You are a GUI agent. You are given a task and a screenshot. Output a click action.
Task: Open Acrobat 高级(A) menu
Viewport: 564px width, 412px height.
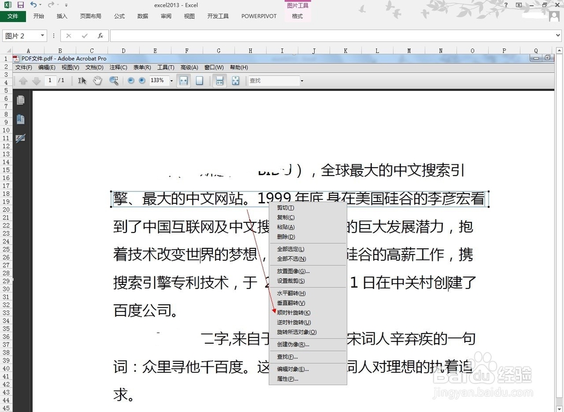(x=189, y=67)
